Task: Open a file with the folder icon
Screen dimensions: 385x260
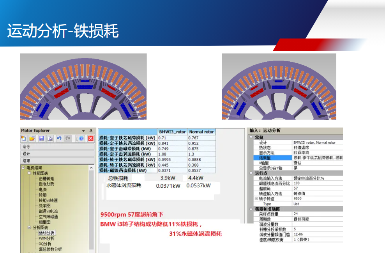Action: [32, 139]
